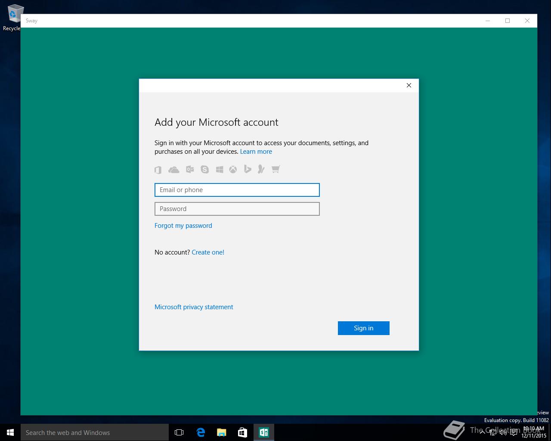This screenshot has width=551, height=441.
Task: Click the Email or phone field
Action: coord(237,190)
